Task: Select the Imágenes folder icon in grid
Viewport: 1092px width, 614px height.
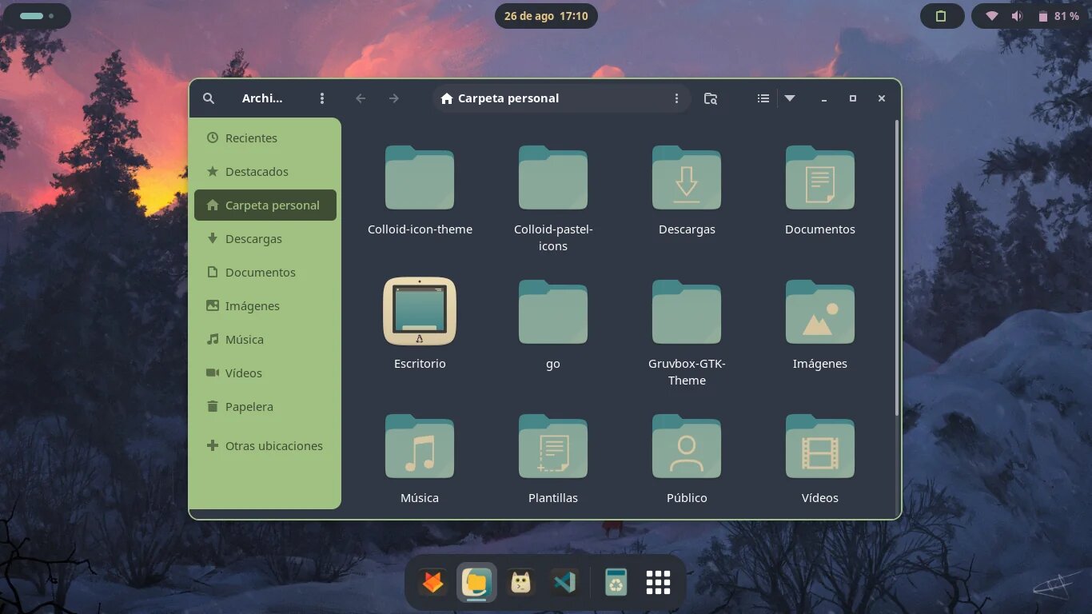Action: coord(820,312)
